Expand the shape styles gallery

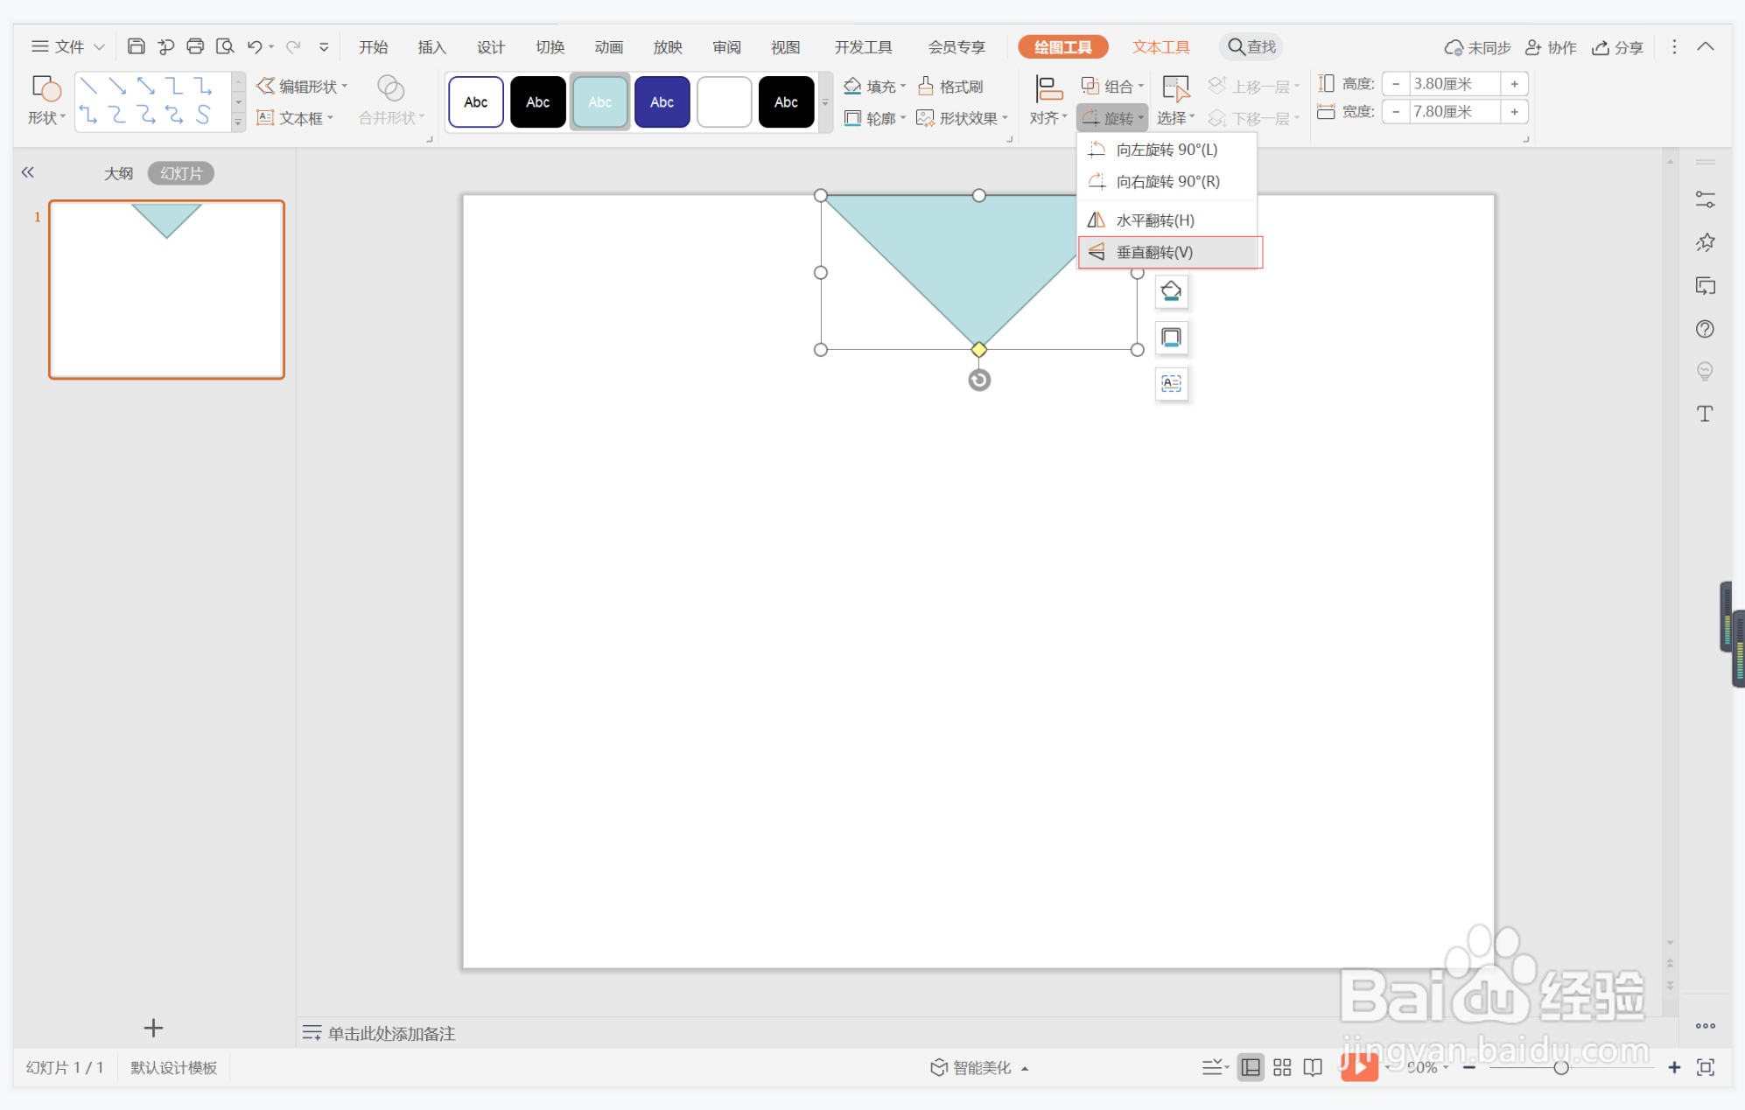coord(824,102)
